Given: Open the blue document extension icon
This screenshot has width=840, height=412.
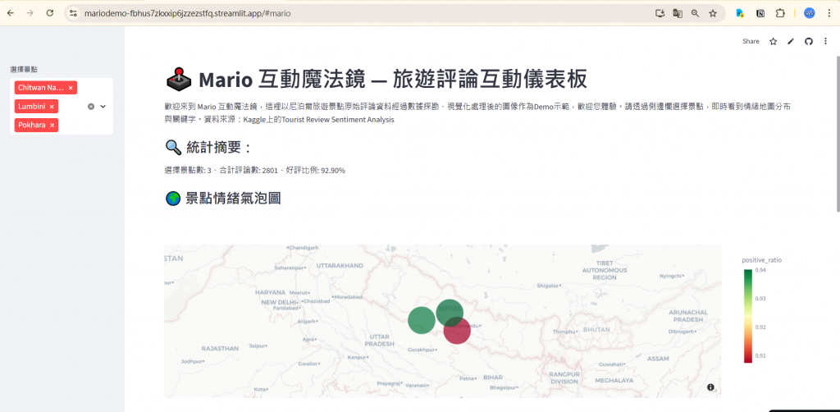Looking at the screenshot, I should point(741,13).
